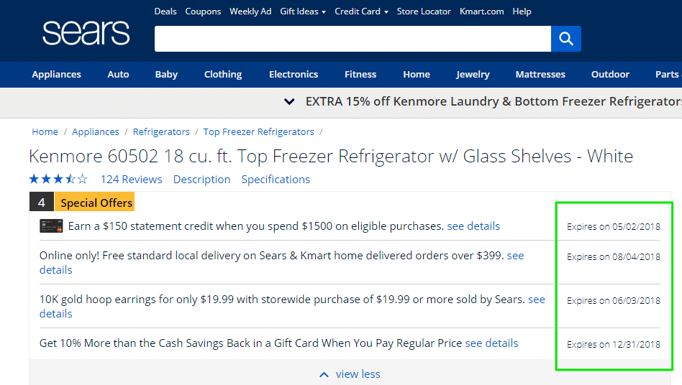Click the credit card offer image
The width and height of the screenshot is (682, 385).
tap(51, 226)
